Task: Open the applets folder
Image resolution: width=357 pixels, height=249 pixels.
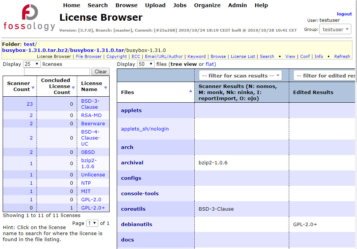Action: 131,110
